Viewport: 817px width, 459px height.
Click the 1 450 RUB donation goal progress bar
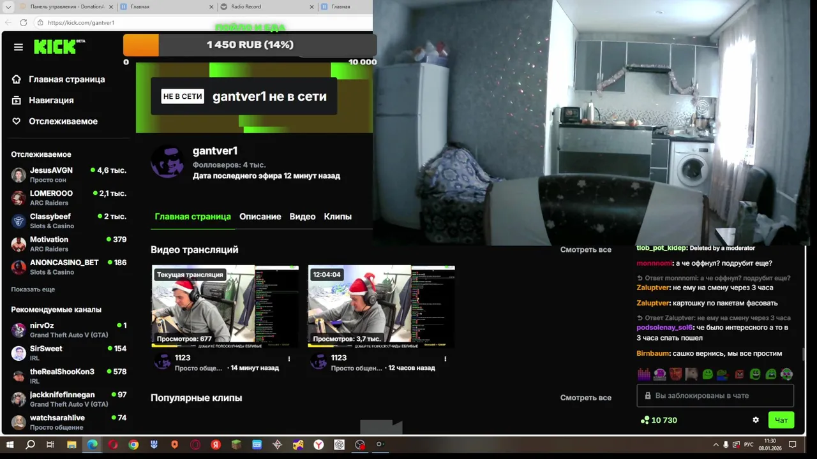click(250, 45)
